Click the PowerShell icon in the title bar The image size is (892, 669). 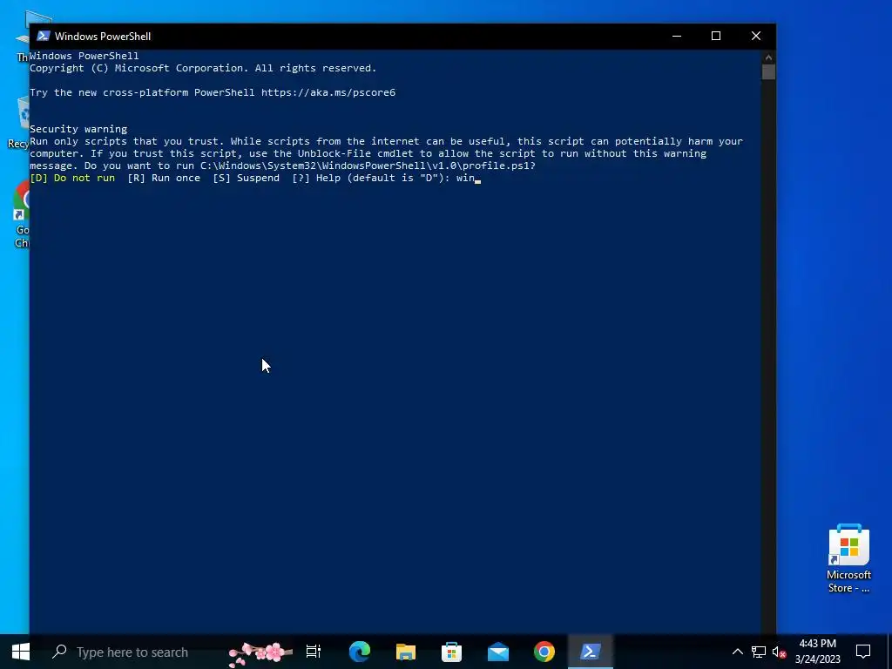point(44,36)
